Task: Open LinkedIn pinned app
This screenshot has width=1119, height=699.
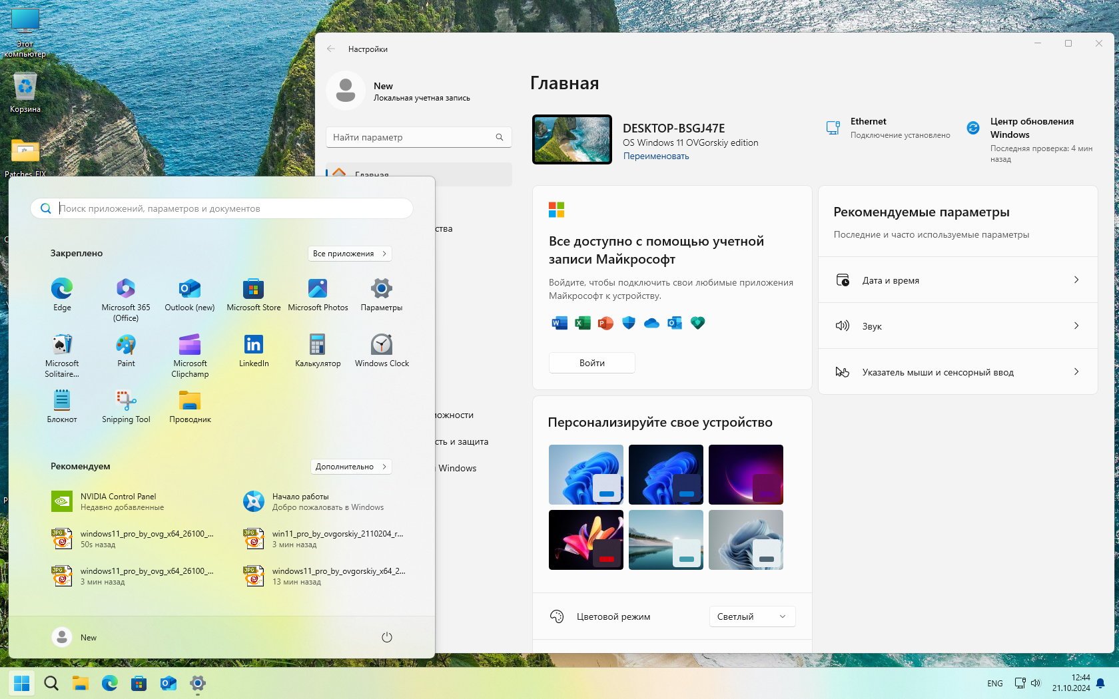Action: pyautogui.click(x=254, y=345)
